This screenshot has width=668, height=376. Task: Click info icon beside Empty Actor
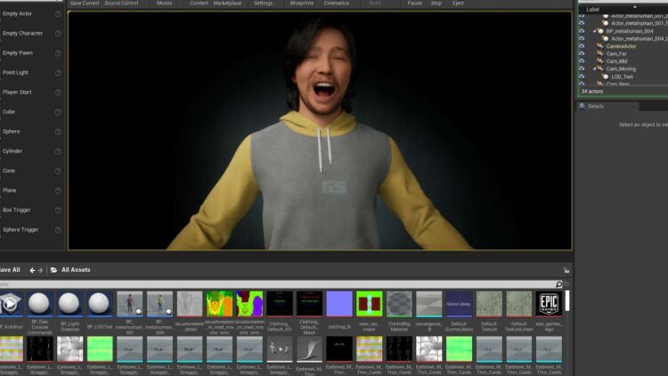tap(58, 14)
